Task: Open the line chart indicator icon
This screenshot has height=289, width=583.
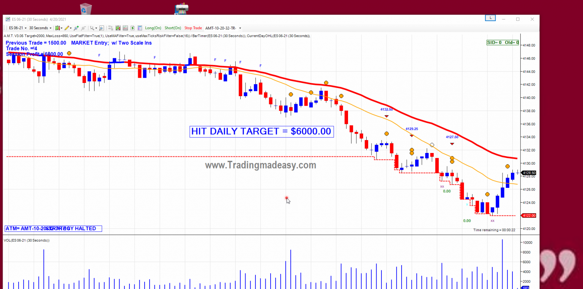Action: (125, 28)
